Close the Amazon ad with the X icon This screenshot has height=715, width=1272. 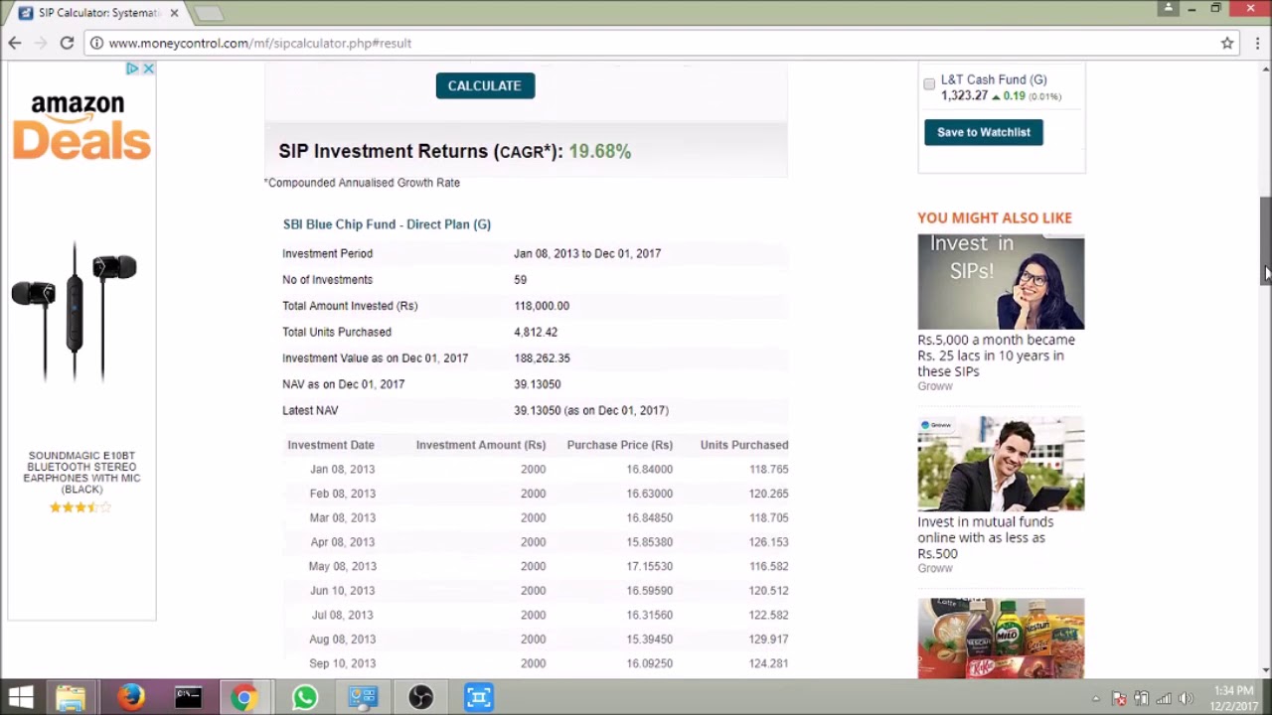click(x=148, y=69)
